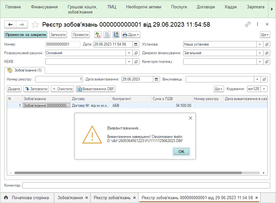This screenshot has width=276, height=203.
Task: Click into the Коментар input field
Action: tap(146, 185)
